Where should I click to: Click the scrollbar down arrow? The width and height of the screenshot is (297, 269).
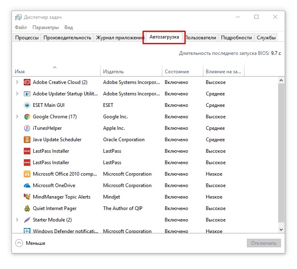point(281,230)
